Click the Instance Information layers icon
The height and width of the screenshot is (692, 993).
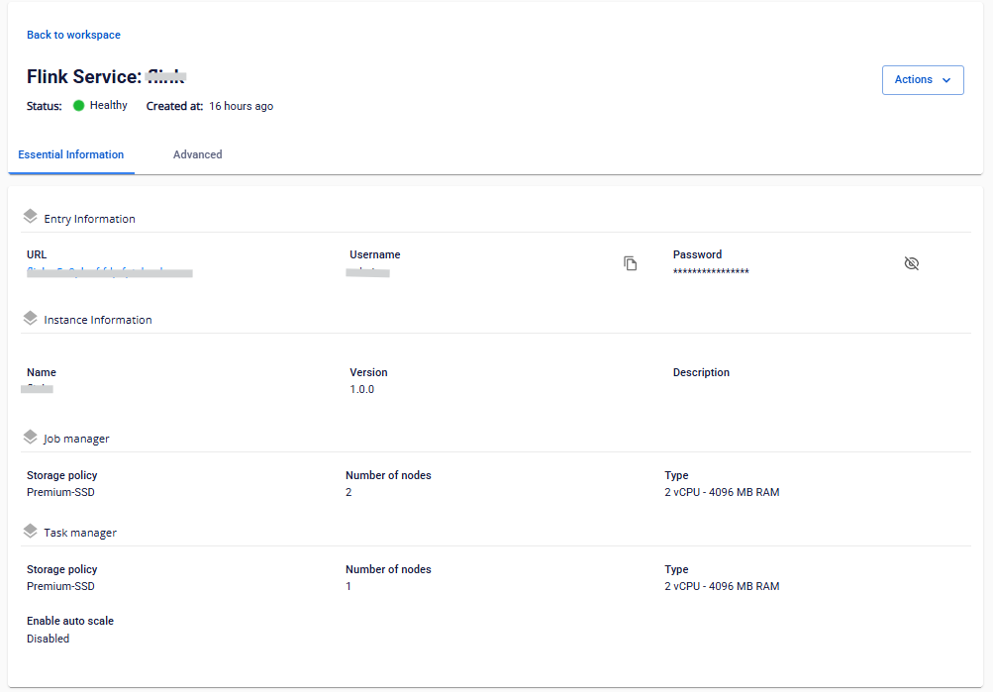pyautogui.click(x=31, y=318)
